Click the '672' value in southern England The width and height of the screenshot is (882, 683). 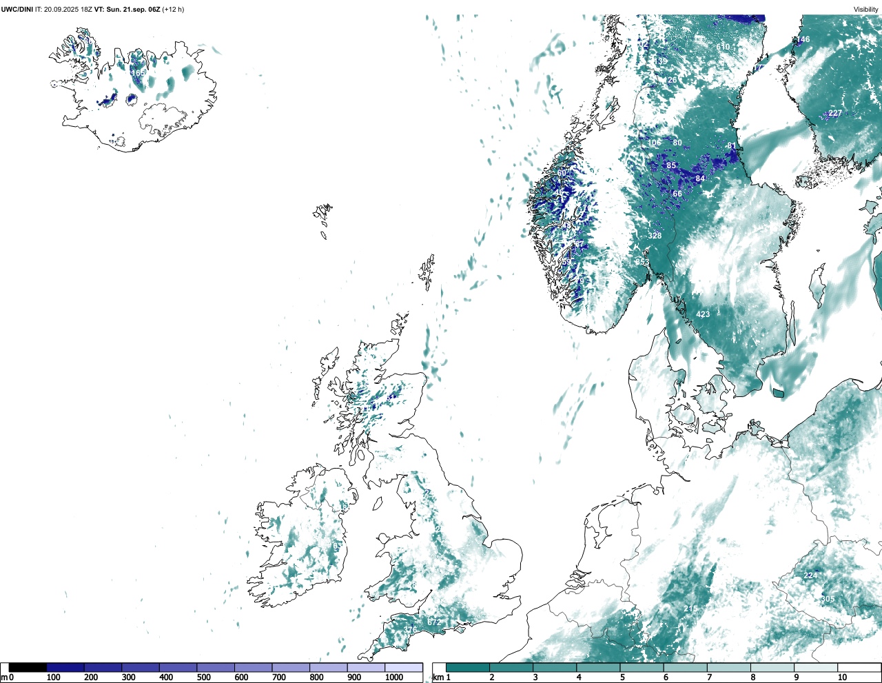point(434,622)
